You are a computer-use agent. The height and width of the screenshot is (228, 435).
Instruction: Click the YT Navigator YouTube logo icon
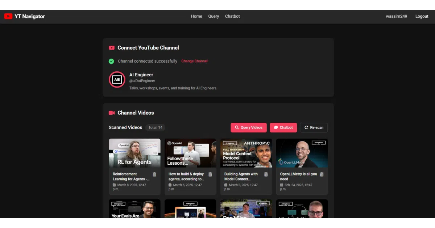pyautogui.click(x=8, y=16)
